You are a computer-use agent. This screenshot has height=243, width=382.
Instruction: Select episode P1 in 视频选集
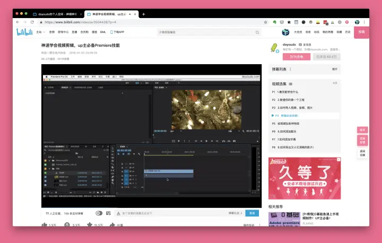tap(305, 92)
